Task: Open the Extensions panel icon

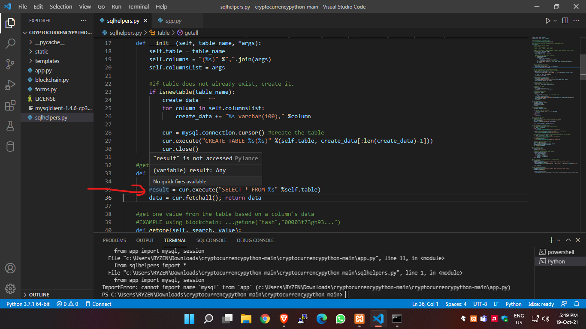Action: (11, 105)
